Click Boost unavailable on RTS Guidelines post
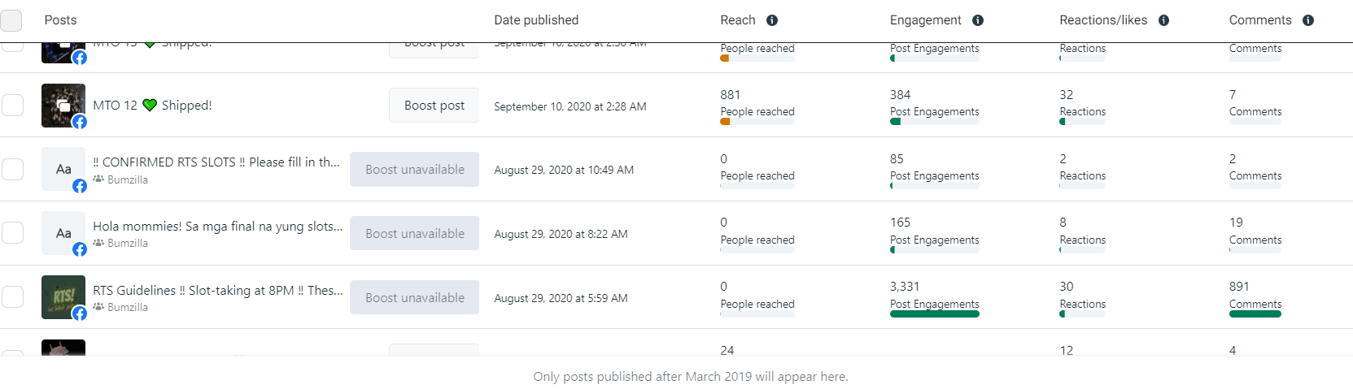Screen dimensions: 1353x389 [x=414, y=297]
